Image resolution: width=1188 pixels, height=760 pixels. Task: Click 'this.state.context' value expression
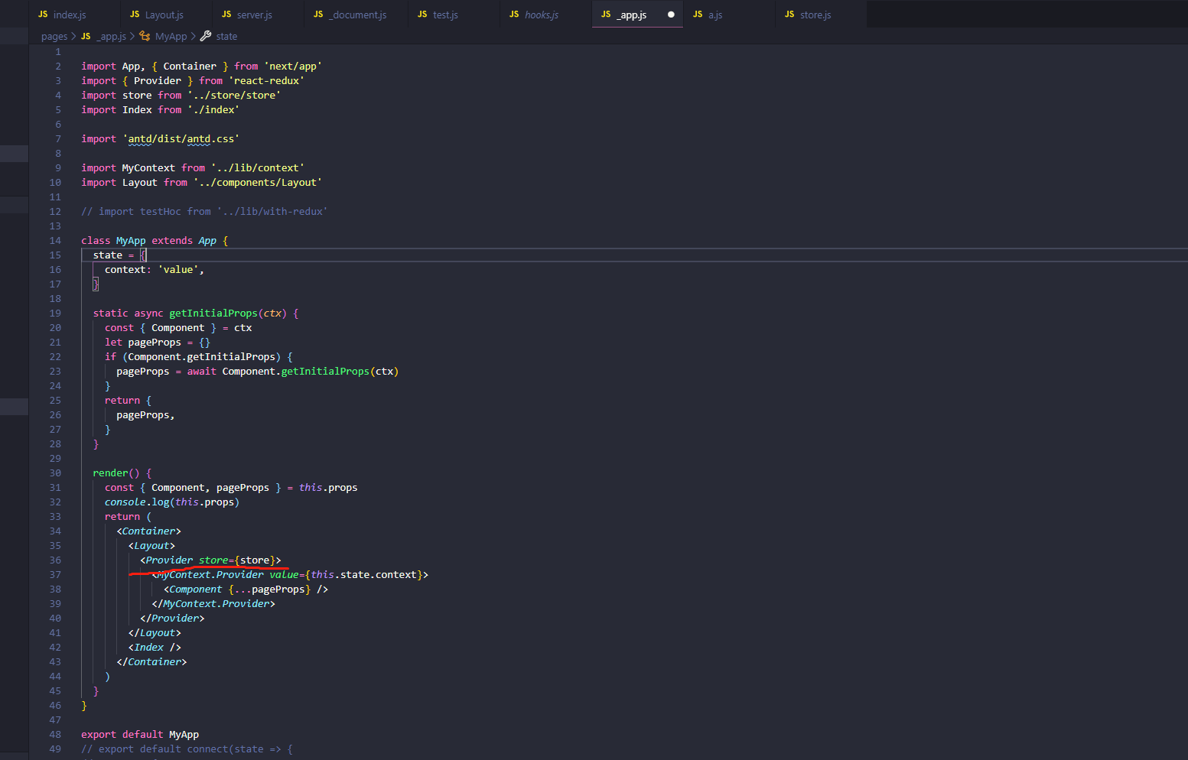(x=364, y=575)
